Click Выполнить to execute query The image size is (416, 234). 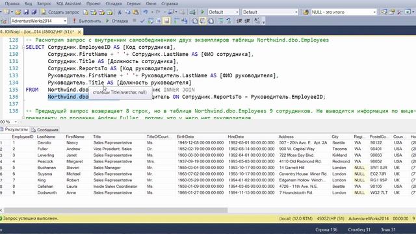86,21
